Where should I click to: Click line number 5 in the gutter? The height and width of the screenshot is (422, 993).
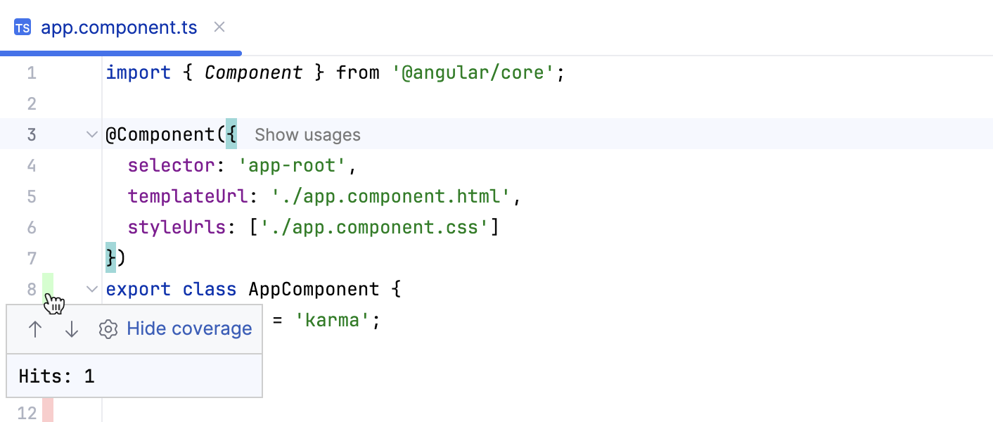[32, 196]
